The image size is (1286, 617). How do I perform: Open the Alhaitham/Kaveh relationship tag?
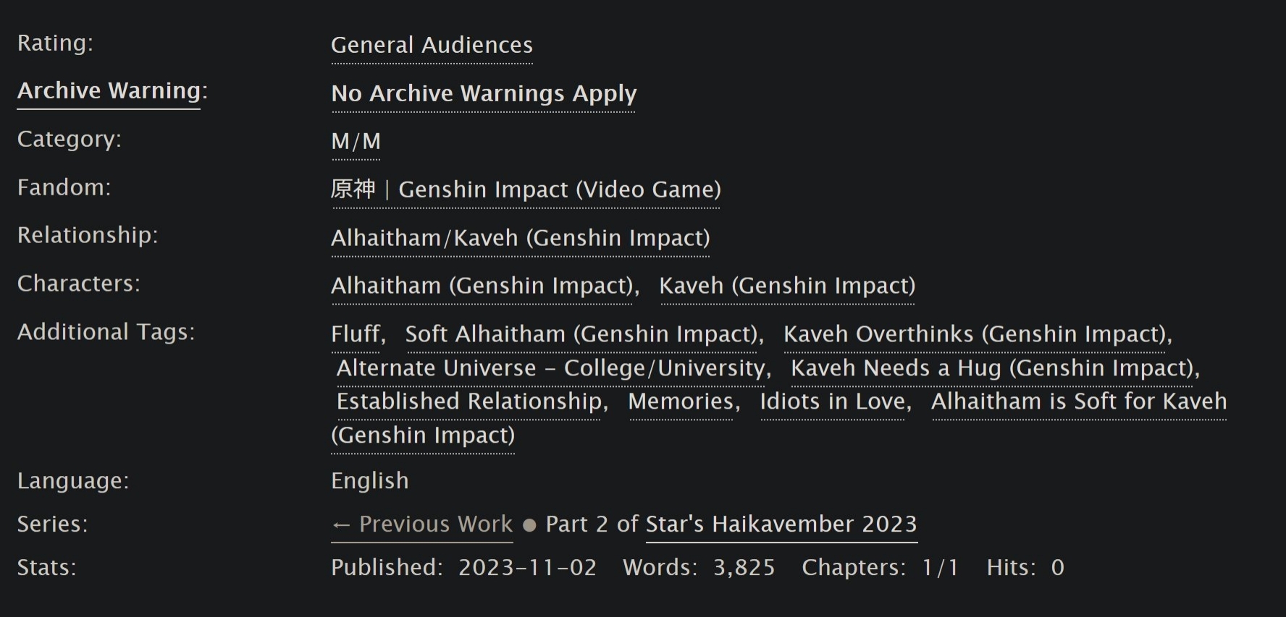(520, 239)
